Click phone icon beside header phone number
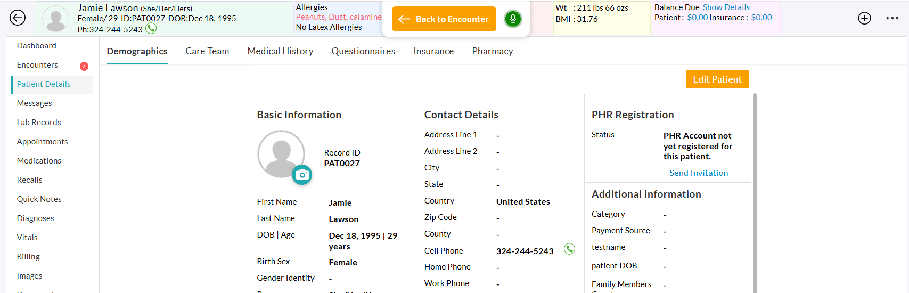Screen dimensions: 909x293 tap(151, 29)
